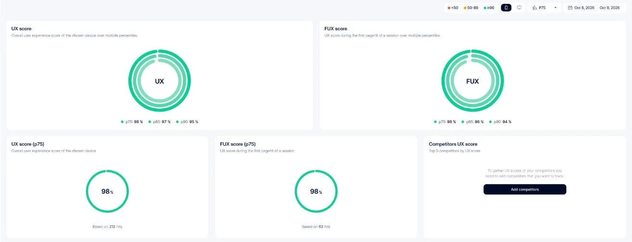Click the 'Based on 212 hits' text

(107, 226)
